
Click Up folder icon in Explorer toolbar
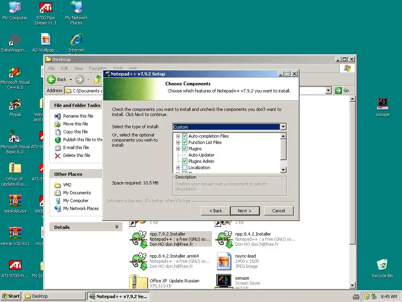(x=98, y=79)
